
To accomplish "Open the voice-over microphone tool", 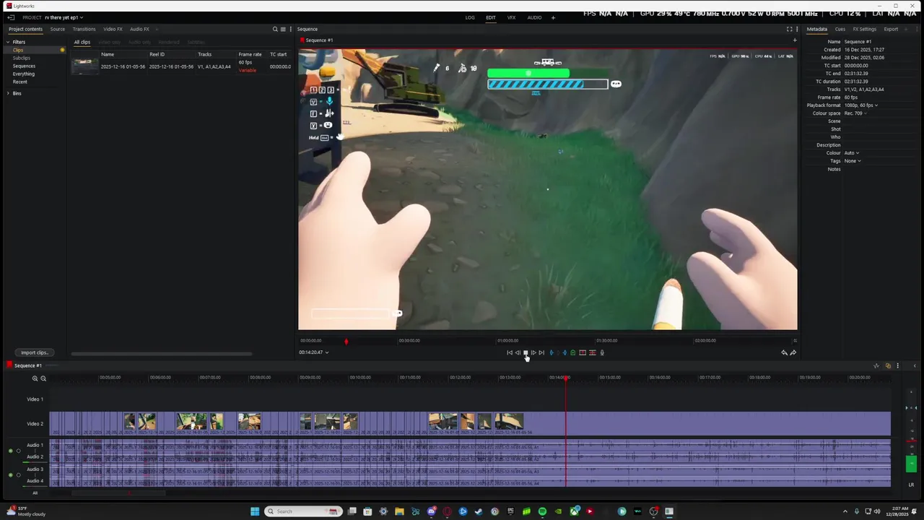I will 602,352.
